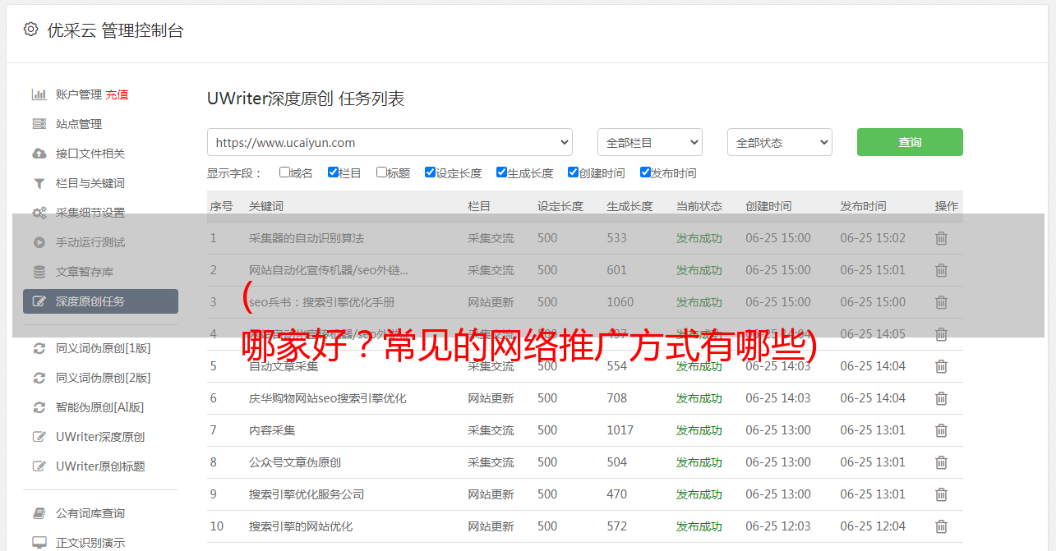Viewport: 1056px width, 551px height.
Task: Click keyword 搜索引擎的网站优化
Action: [x=301, y=526]
